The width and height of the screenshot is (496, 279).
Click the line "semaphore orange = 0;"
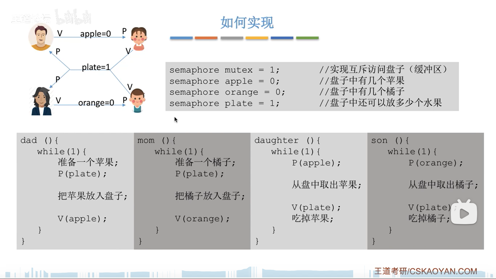coord(227,92)
